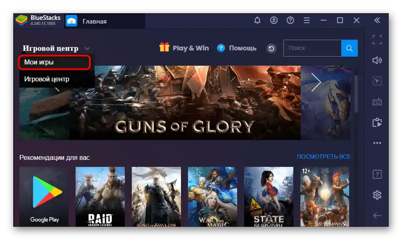Toggle fullscreen mode in the sidebar
Viewport: 402px width, 240px height.
tap(377, 40)
